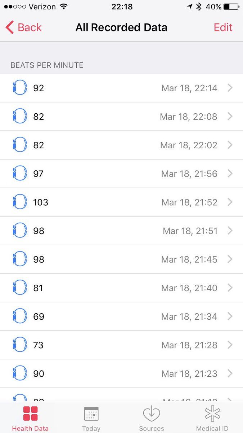
Task: Tap the watch icon next to 103
Action: point(20,202)
